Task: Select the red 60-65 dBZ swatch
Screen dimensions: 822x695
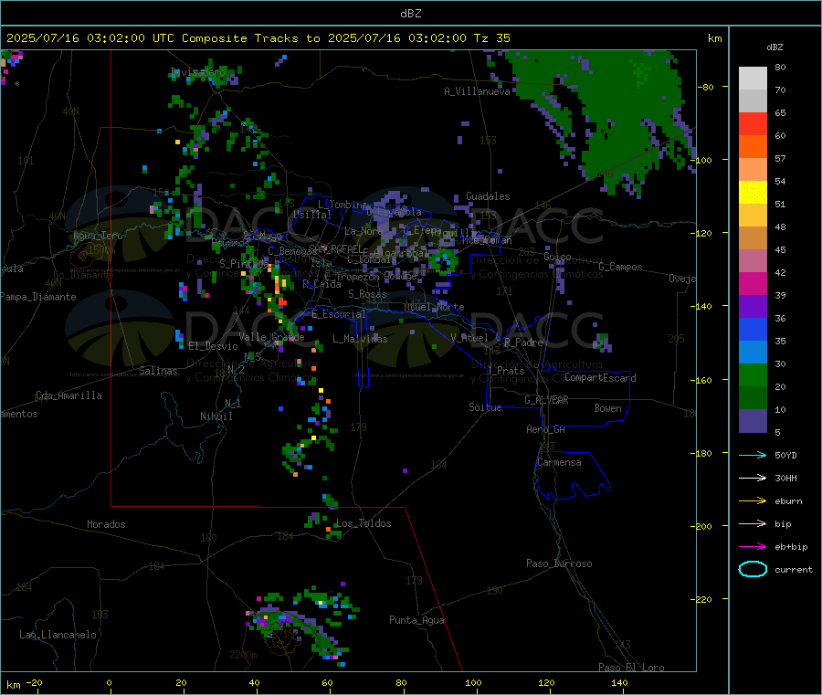Action: tap(753, 123)
